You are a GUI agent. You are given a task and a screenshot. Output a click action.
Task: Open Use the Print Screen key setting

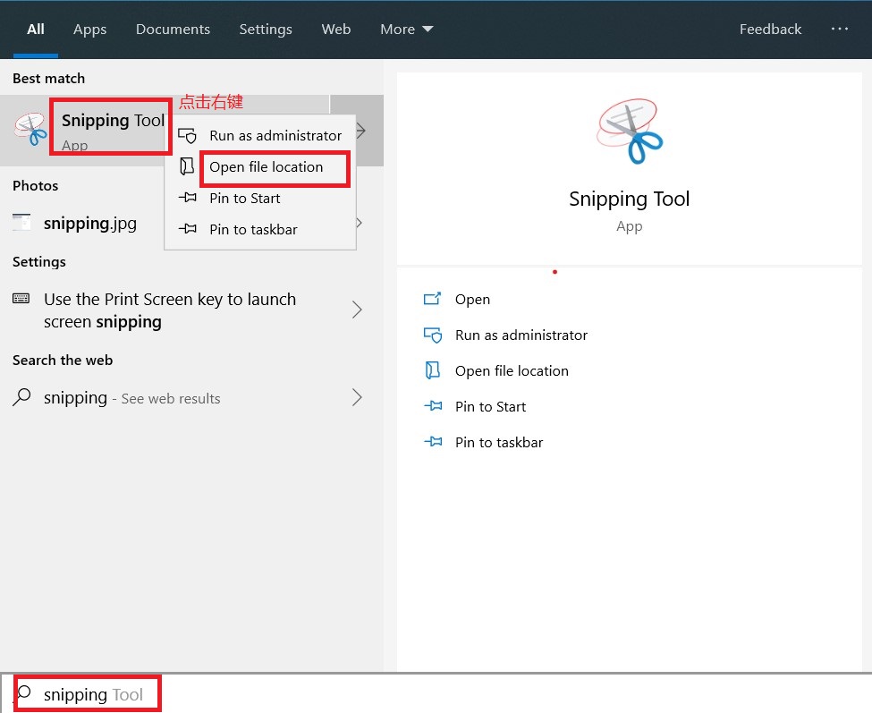[170, 310]
